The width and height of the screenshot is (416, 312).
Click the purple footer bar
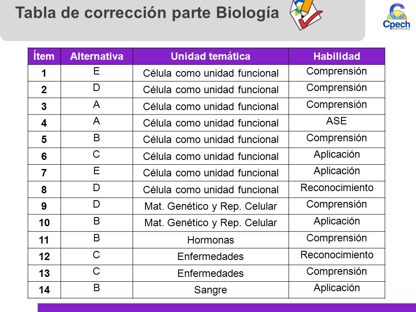[227, 308]
